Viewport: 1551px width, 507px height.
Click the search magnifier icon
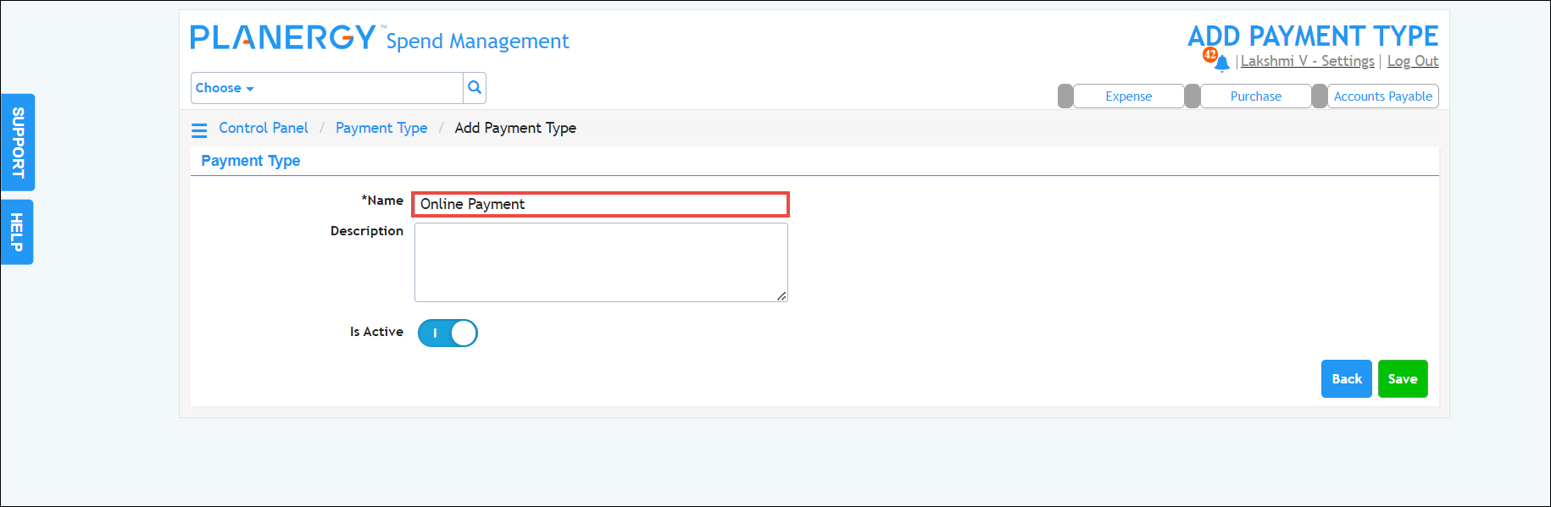point(475,88)
